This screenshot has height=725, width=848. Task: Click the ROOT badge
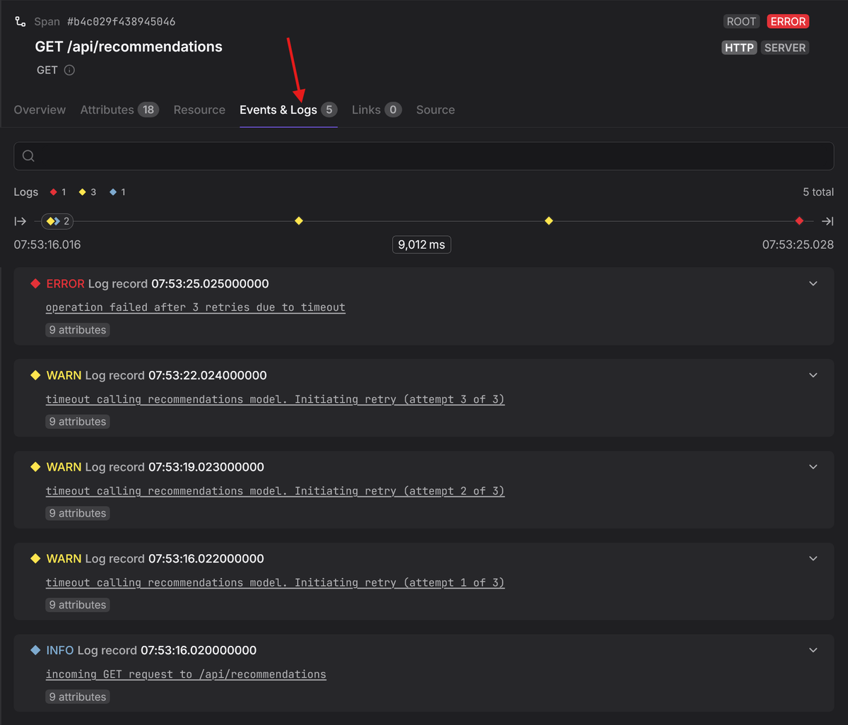click(x=741, y=21)
